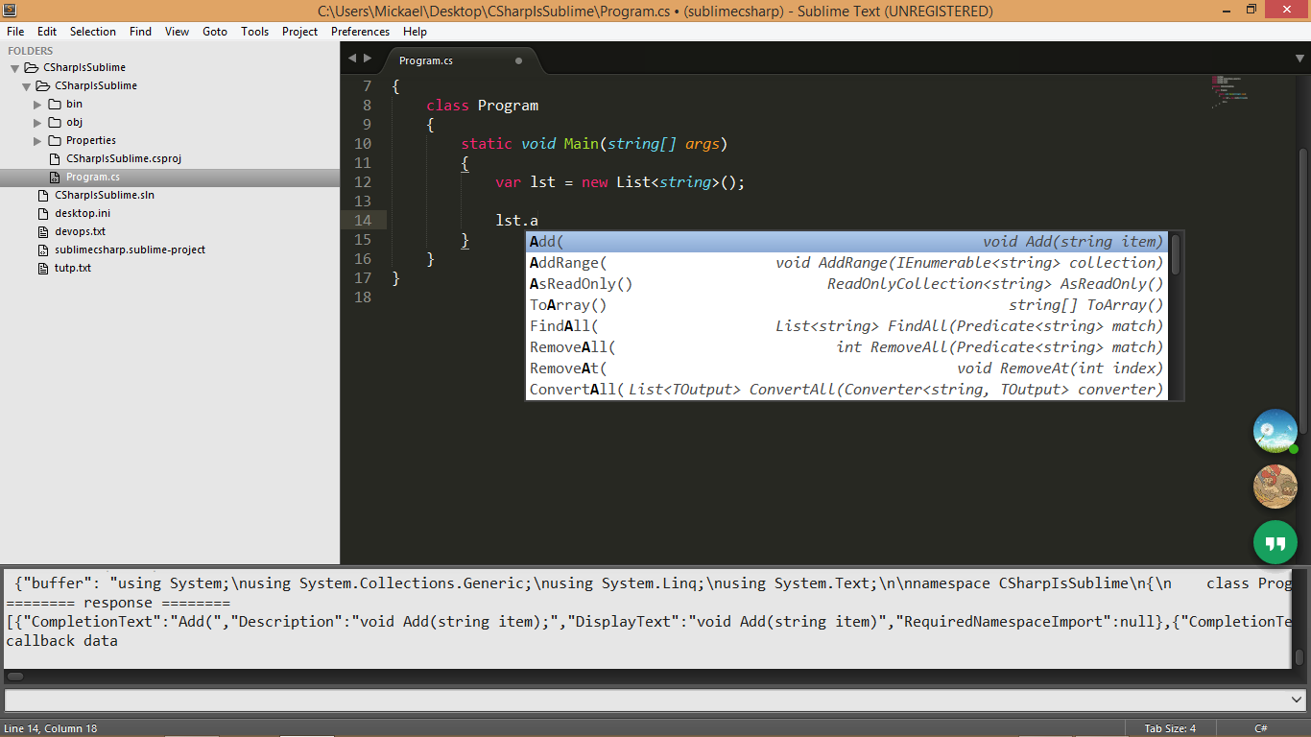1311x737 pixels.
Task: Choose the Add( completion
Action: (x=846, y=242)
